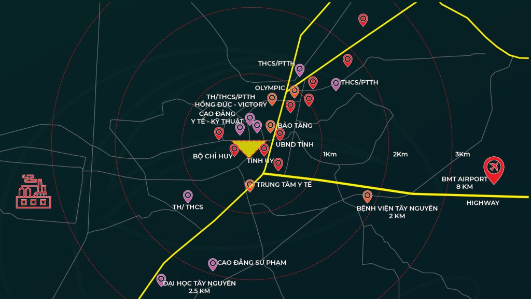The width and height of the screenshot is (531, 299).
Task: Click the TH/ THCS purple pin
Action: coord(188,196)
